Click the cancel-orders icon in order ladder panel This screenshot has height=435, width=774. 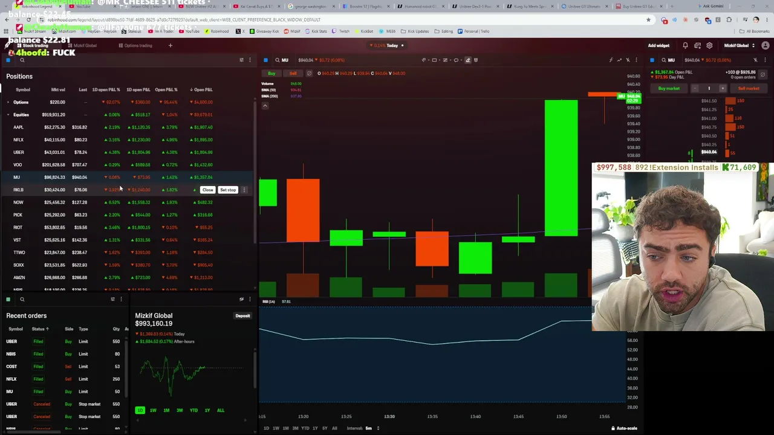point(763,74)
